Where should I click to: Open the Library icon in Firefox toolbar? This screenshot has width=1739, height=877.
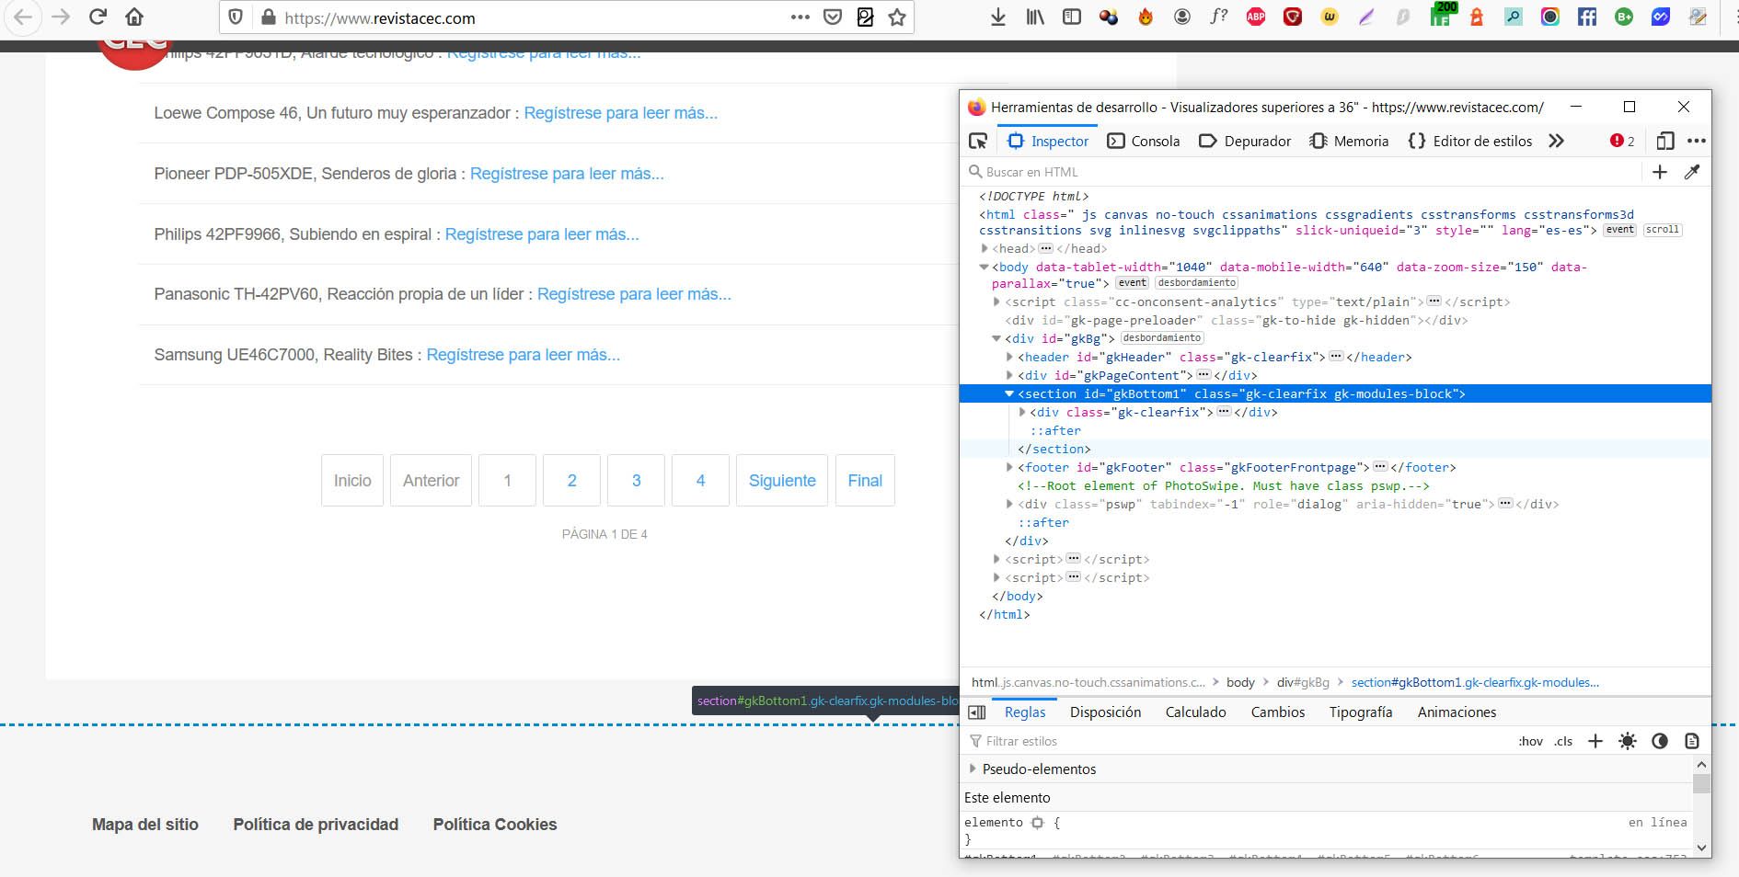pyautogui.click(x=1035, y=17)
